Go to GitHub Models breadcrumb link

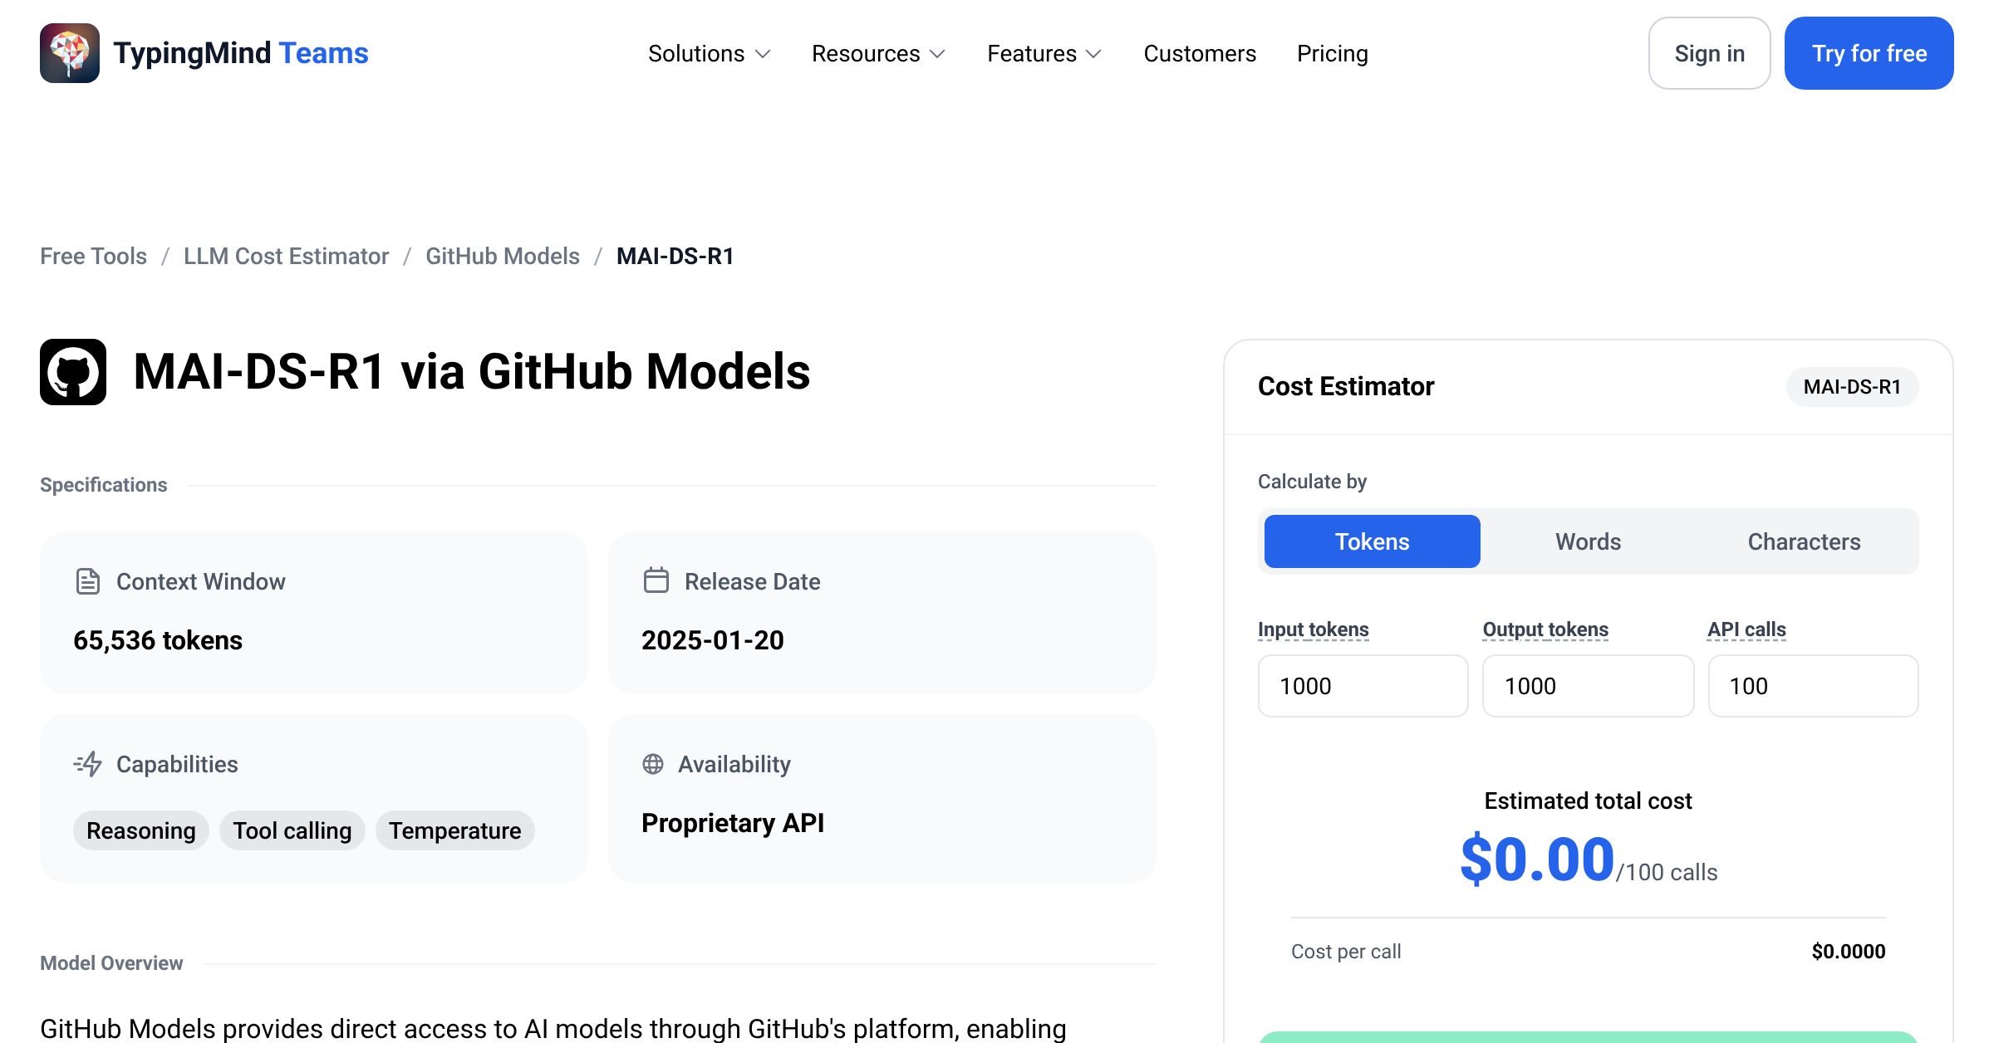coord(503,256)
